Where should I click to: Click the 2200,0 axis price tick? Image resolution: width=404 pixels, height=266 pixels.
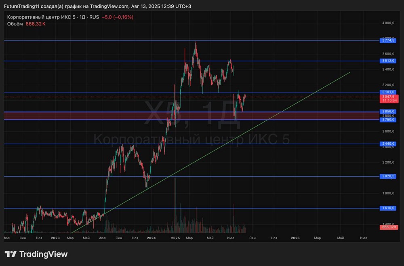point(388,163)
